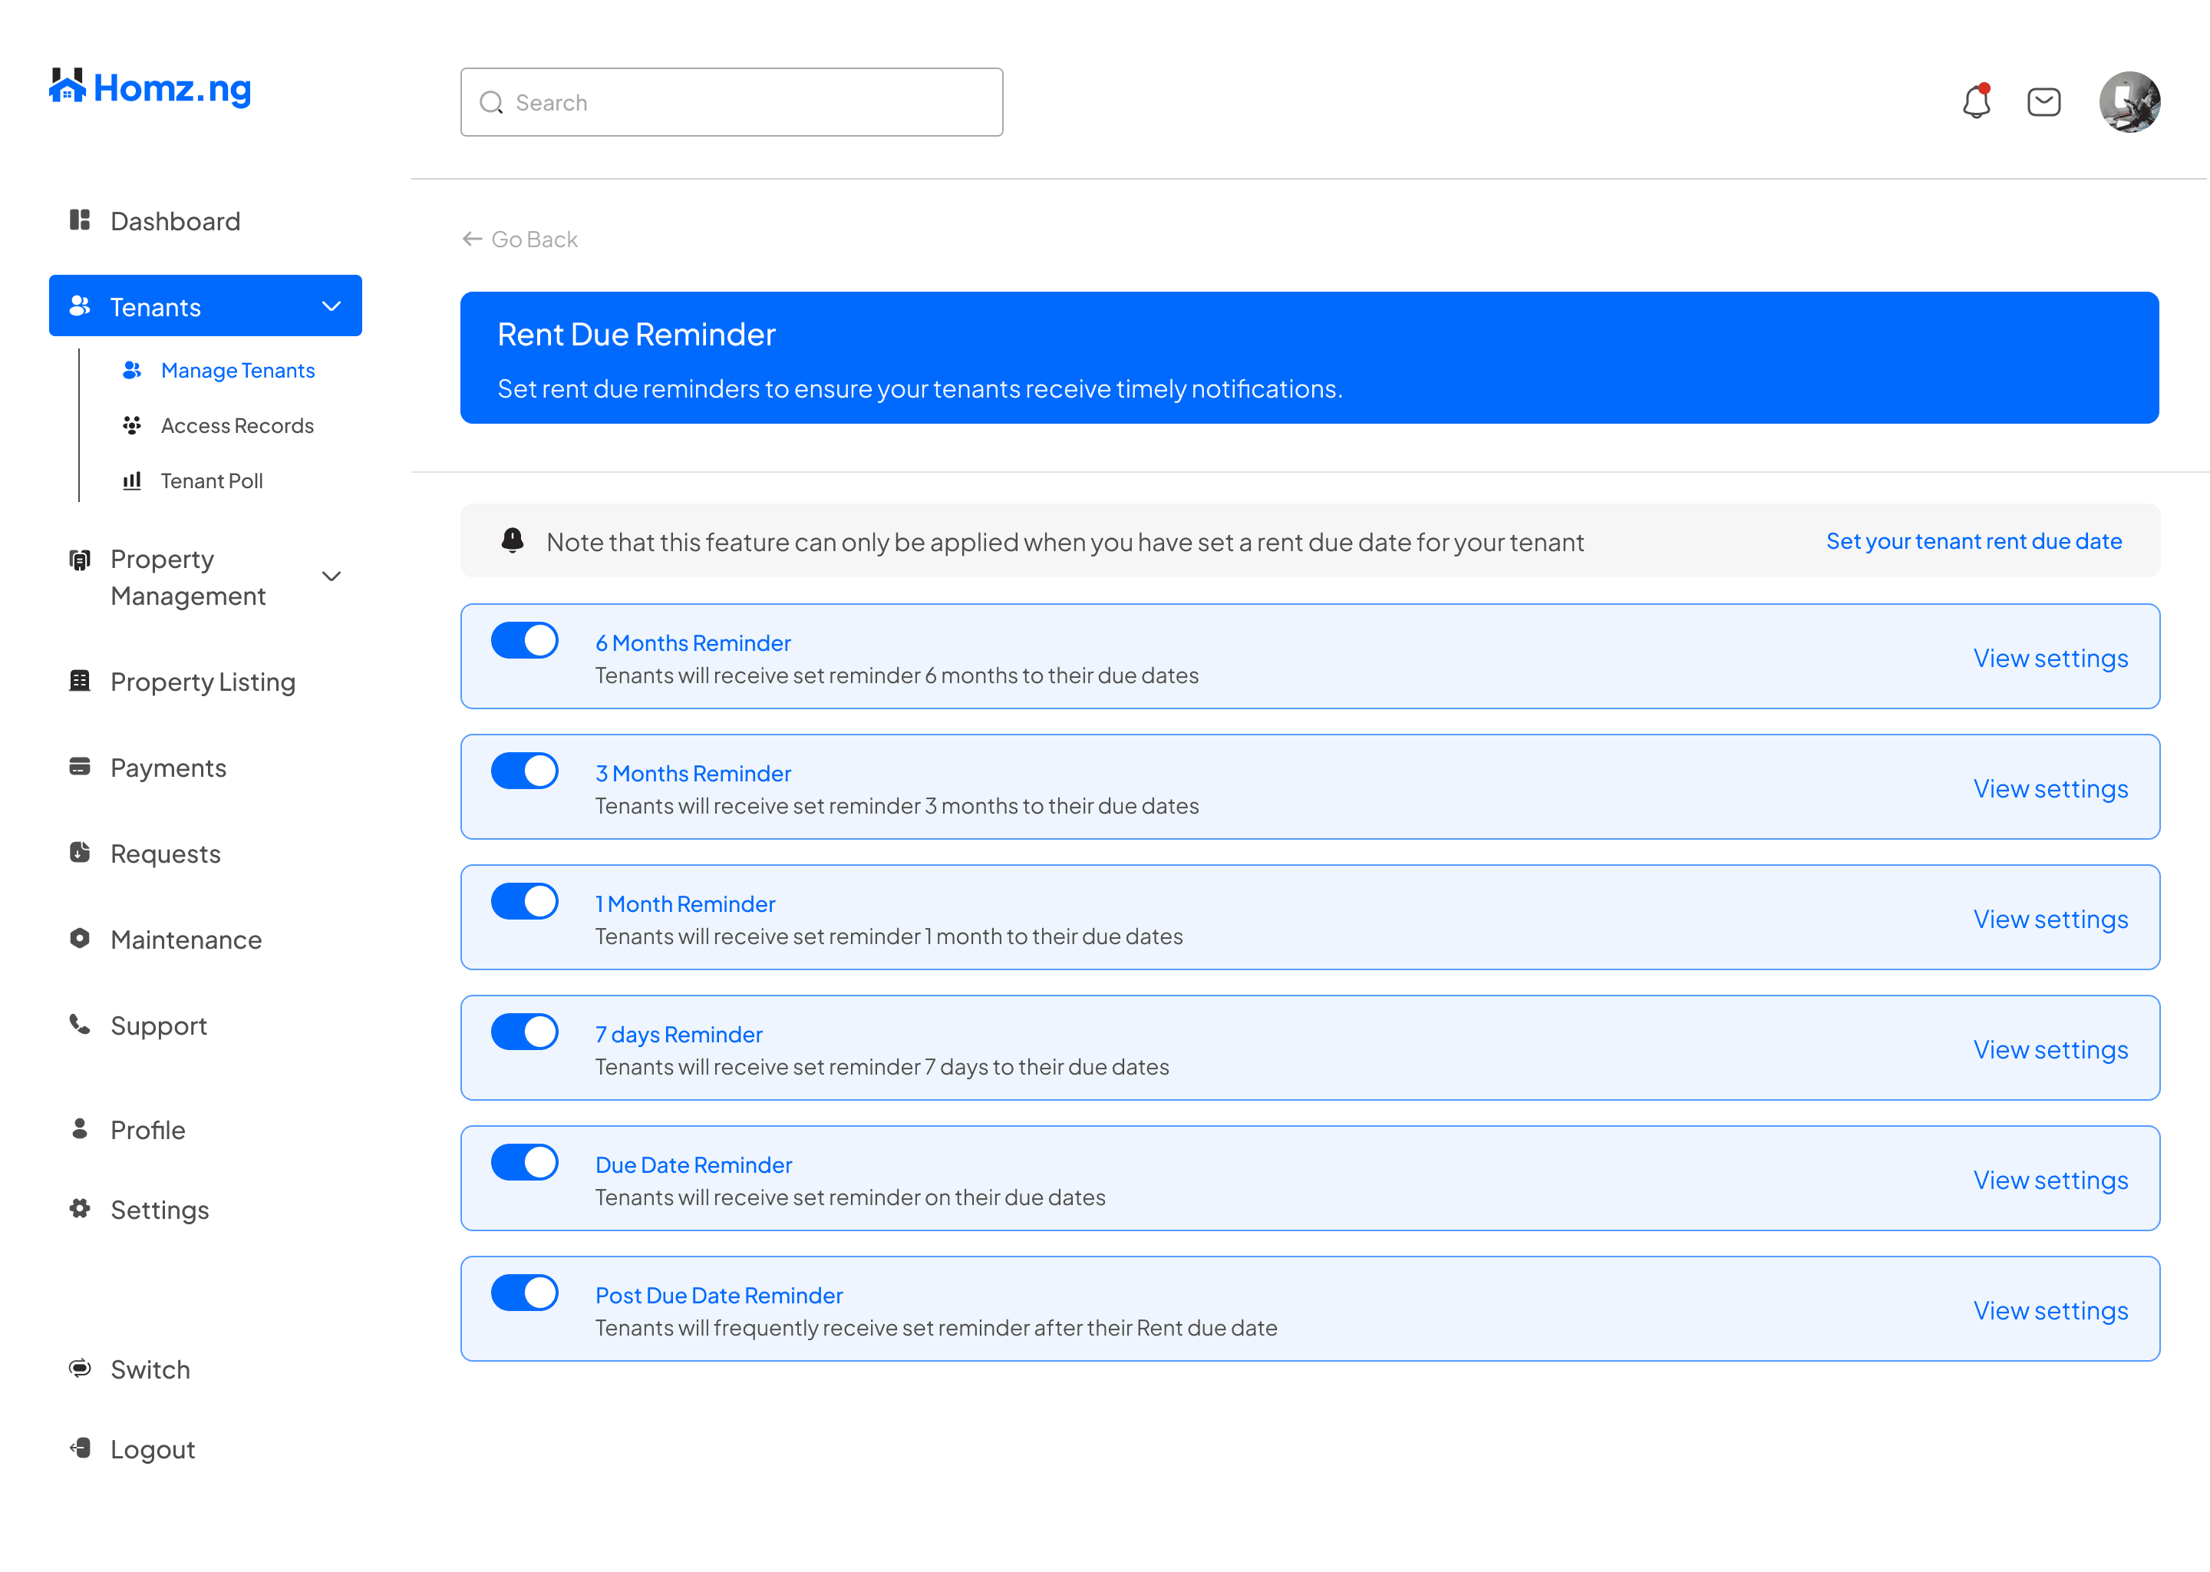Toggle the Post Due Date Reminder
Screen dimensions: 2210x1572
tap(524, 1293)
